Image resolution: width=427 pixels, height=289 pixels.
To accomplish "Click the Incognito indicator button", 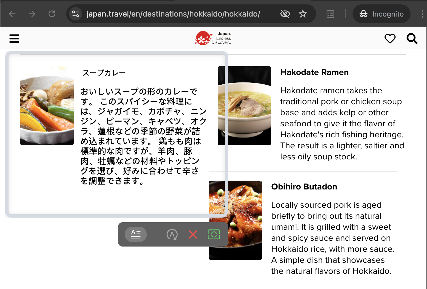I will (x=381, y=14).
